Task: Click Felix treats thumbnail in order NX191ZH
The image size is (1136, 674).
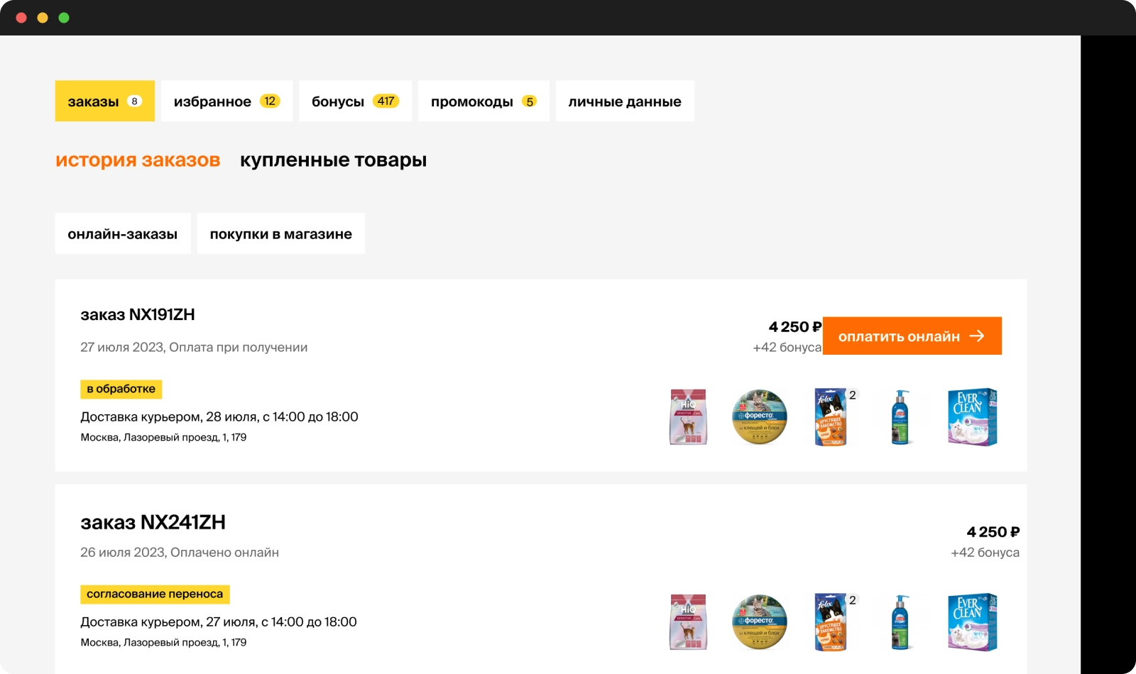Action: (x=831, y=417)
